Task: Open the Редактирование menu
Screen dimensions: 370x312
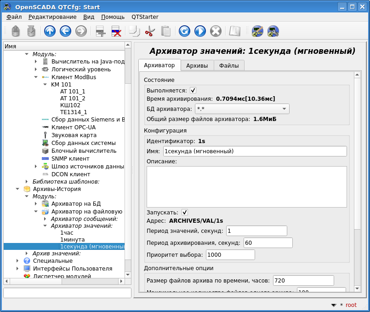Action: (x=52, y=17)
